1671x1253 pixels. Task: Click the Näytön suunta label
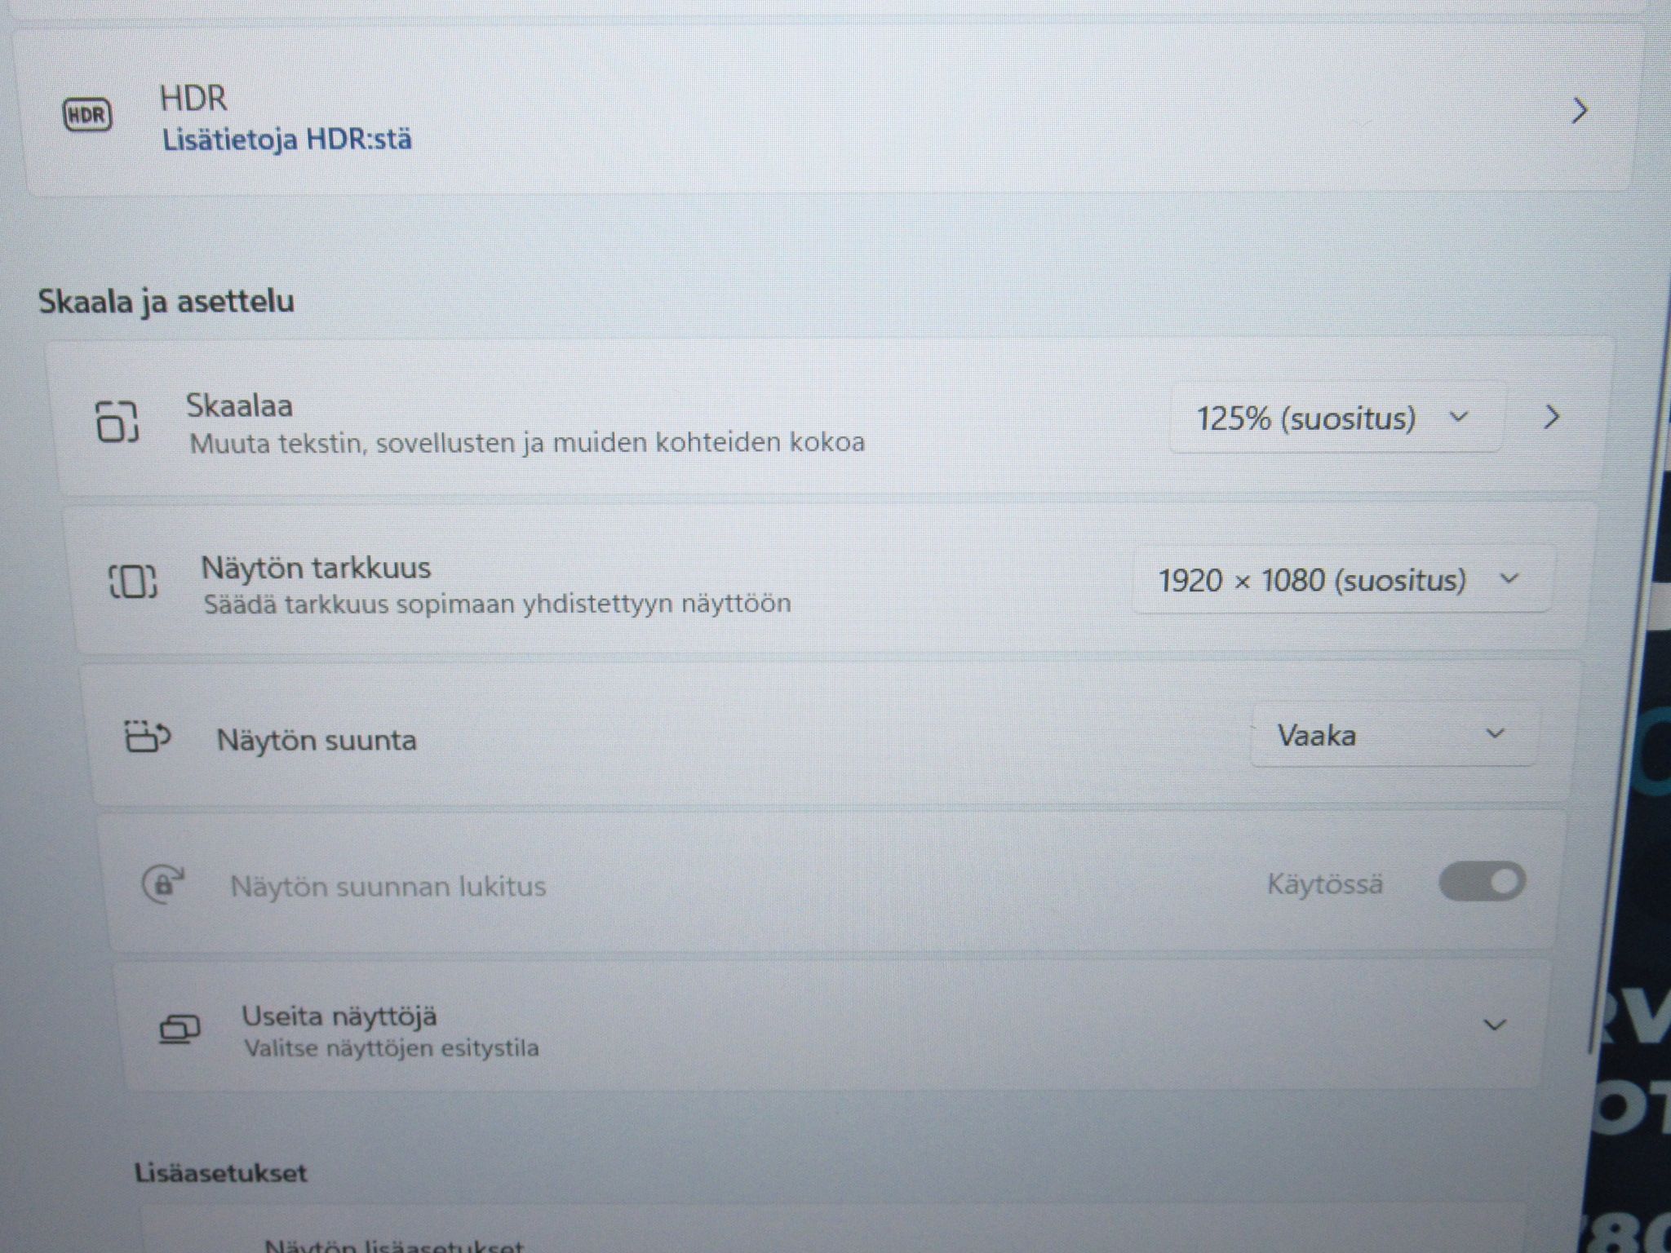tap(317, 741)
